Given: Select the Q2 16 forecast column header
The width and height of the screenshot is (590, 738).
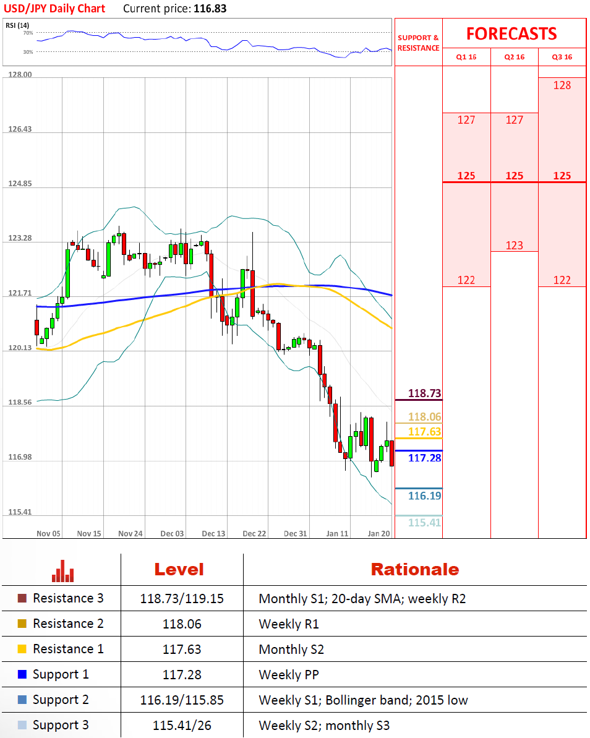Looking at the screenshot, I should tap(515, 57).
